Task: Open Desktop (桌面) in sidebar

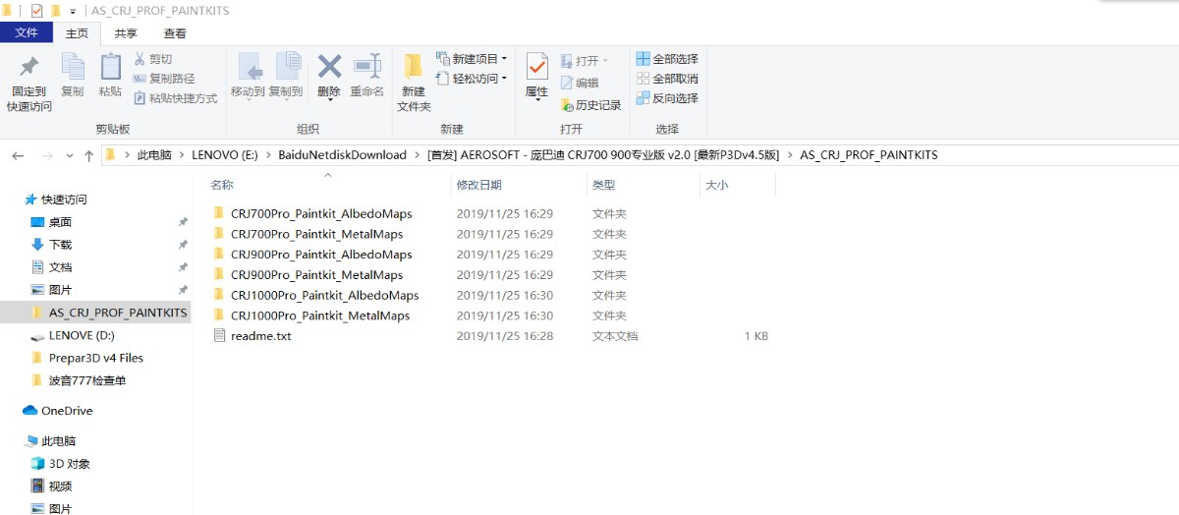Action: point(60,222)
